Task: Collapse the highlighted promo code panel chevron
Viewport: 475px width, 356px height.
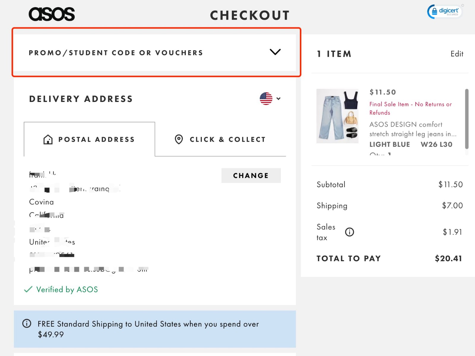Action: (x=275, y=52)
